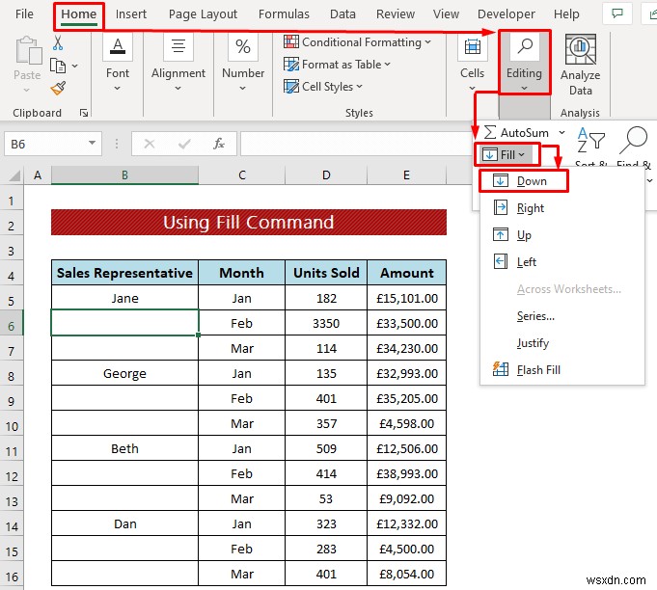Open the Clipboard dialog launcher icon

click(84, 113)
